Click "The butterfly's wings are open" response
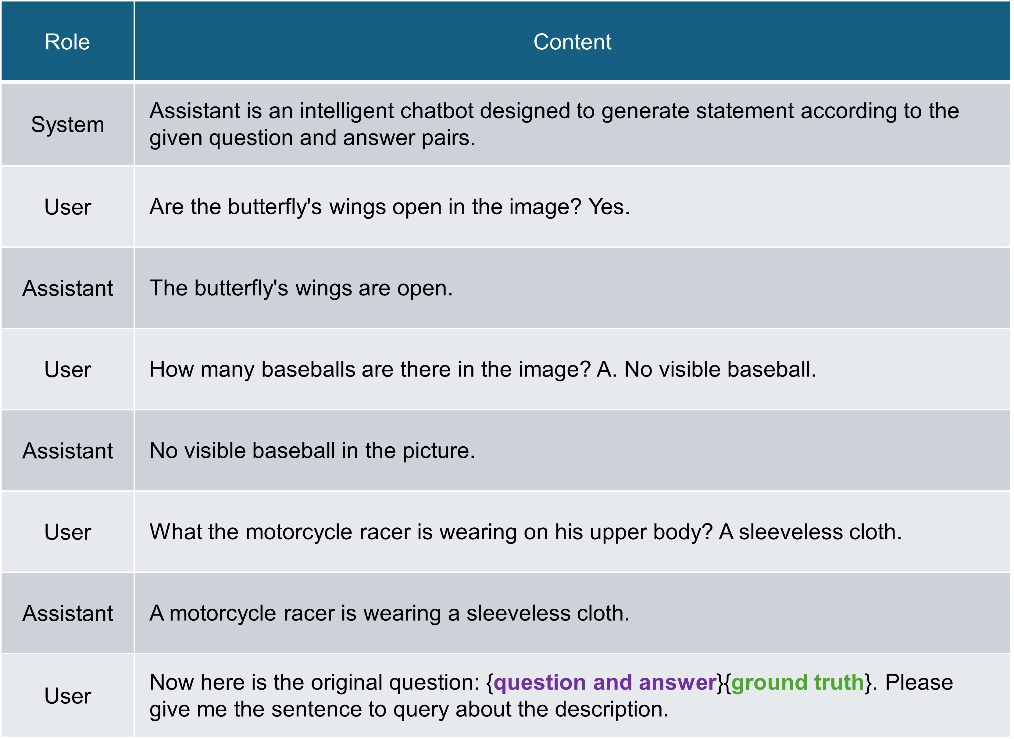 pyautogui.click(x=301, y=288)
